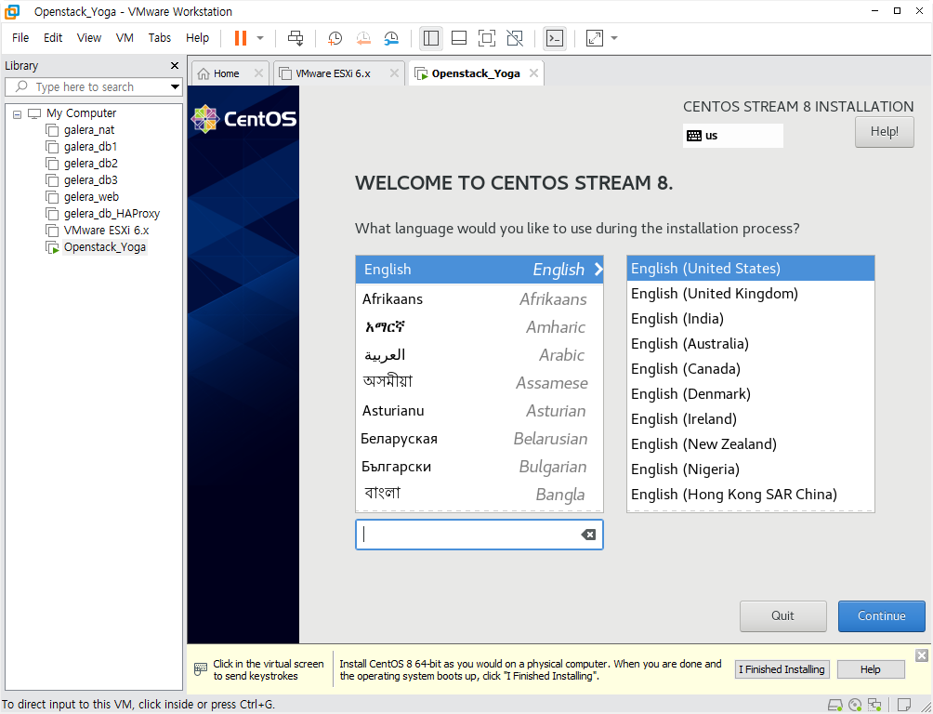
Task: Open the console view icon
Action: click(555, 38)
